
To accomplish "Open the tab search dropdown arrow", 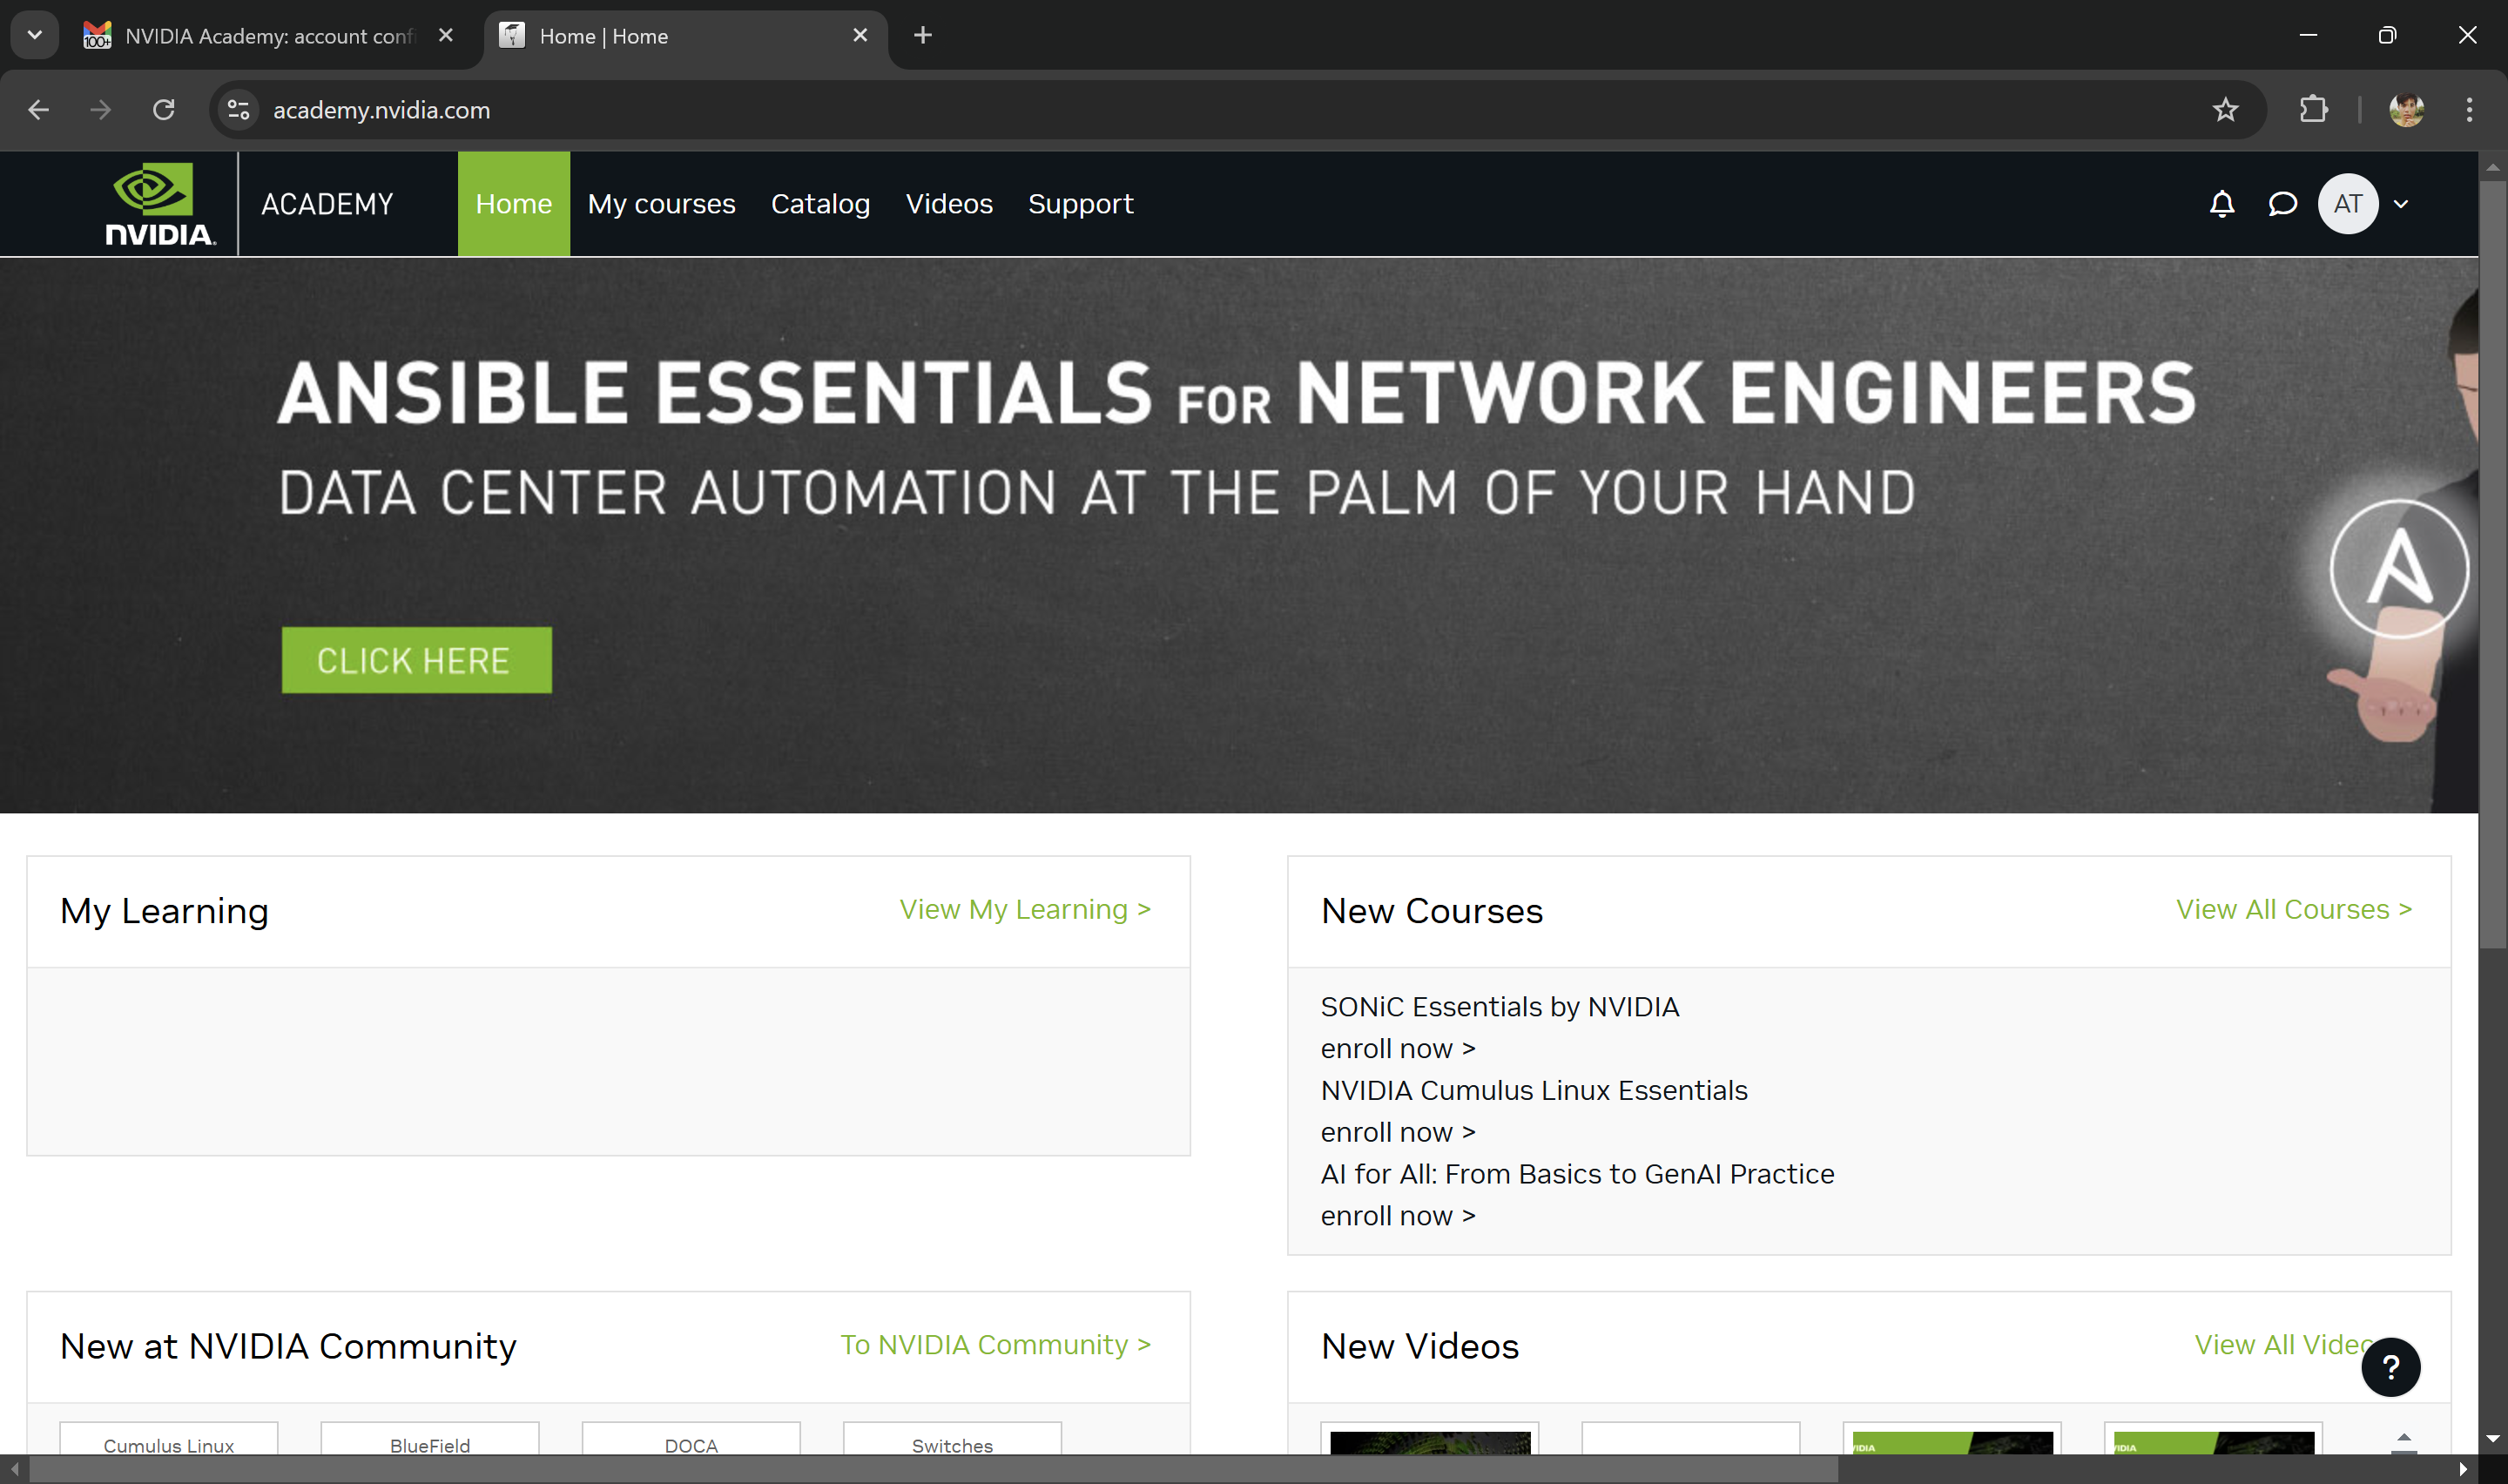I will click(x=34, y=35).
